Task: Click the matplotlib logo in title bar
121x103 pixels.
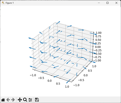Action: (x=3, y=3)
